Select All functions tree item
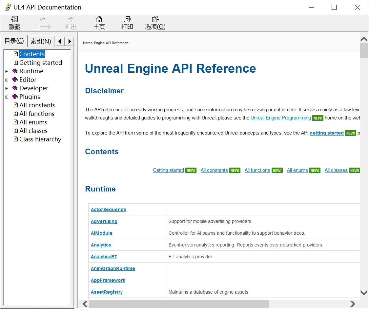 [37, 114]
